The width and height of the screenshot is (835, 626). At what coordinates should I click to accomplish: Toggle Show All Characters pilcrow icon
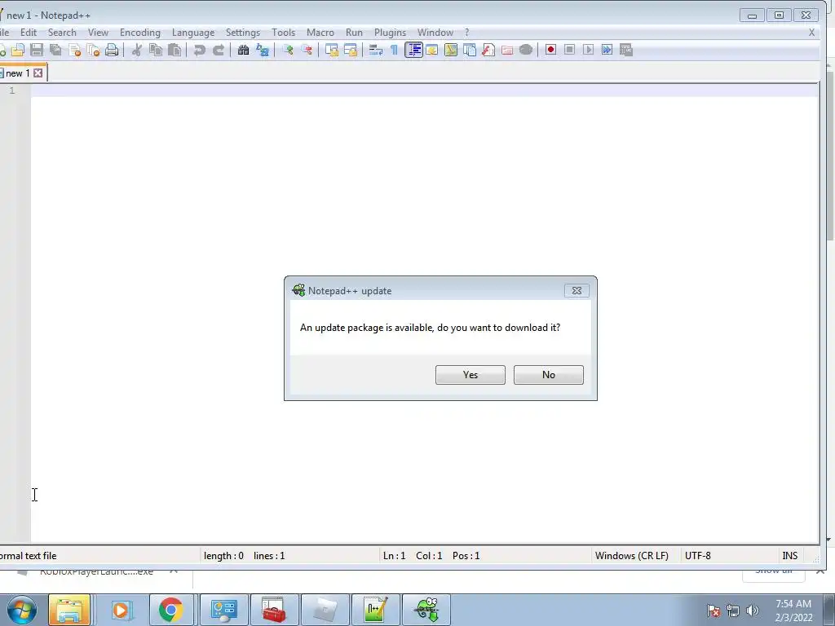pos(394,50)
